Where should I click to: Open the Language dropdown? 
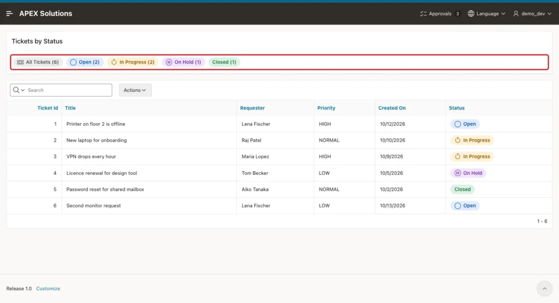click(486, 14)
